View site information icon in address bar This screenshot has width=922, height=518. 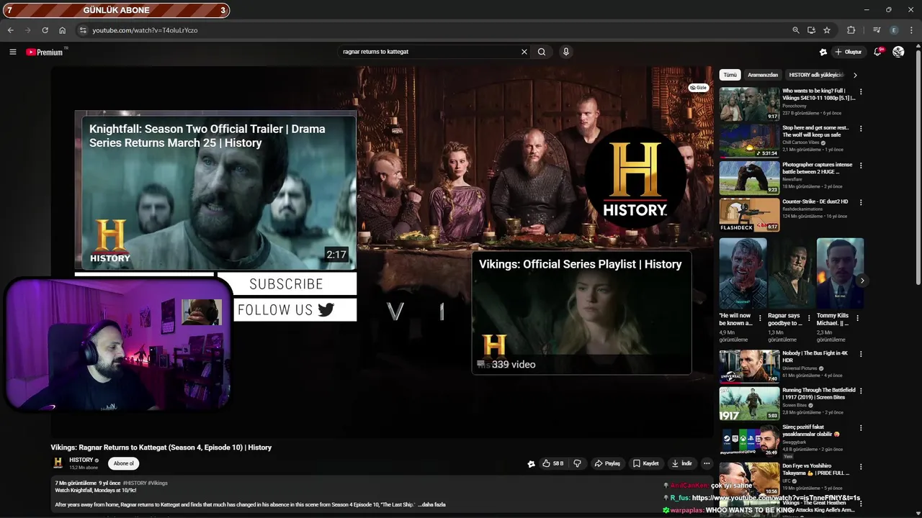[83, 30]
